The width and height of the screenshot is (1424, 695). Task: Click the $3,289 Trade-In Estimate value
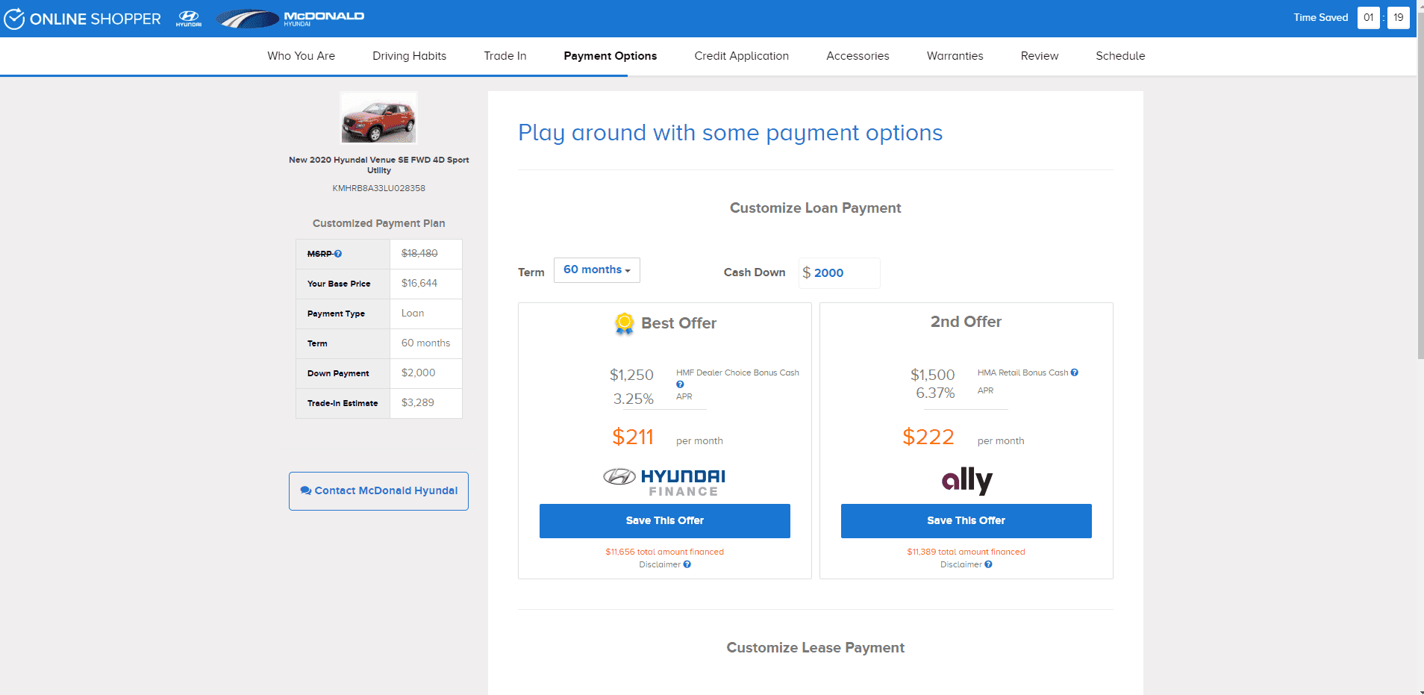click(x=418, y=403)
